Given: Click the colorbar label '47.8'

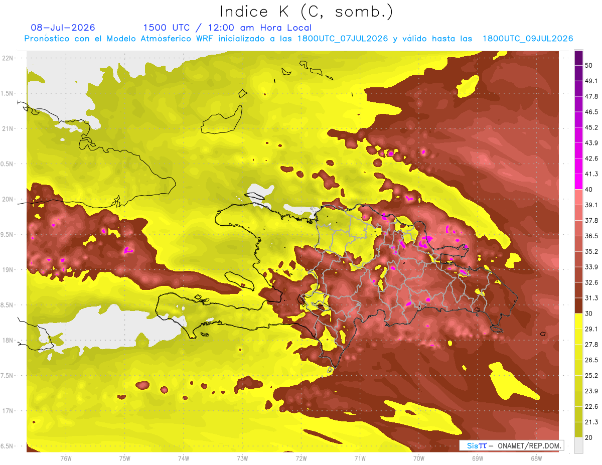Looking at the screenshot, I should click(x=591, y=96).
